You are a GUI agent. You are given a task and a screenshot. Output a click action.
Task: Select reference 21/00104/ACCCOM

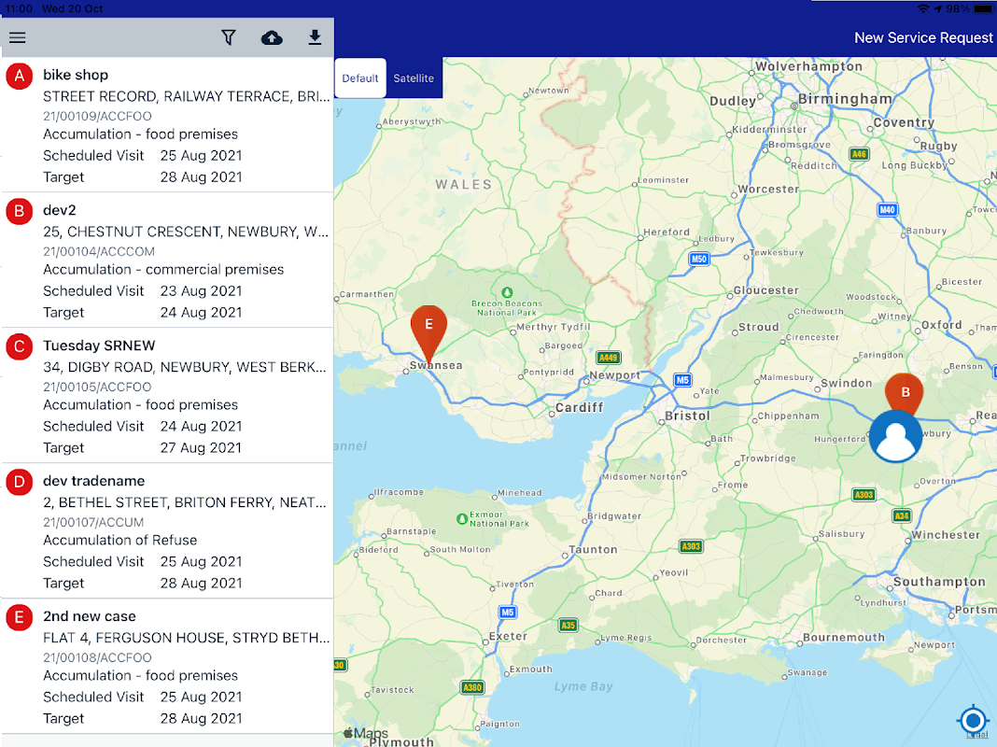pyautogui.click(x=99, y=252)
